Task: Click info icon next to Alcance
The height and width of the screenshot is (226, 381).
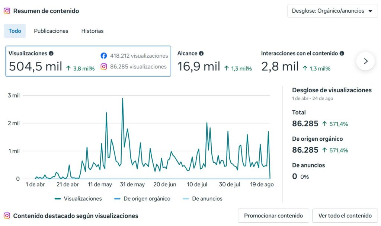Action: click(x=201, y=53)
